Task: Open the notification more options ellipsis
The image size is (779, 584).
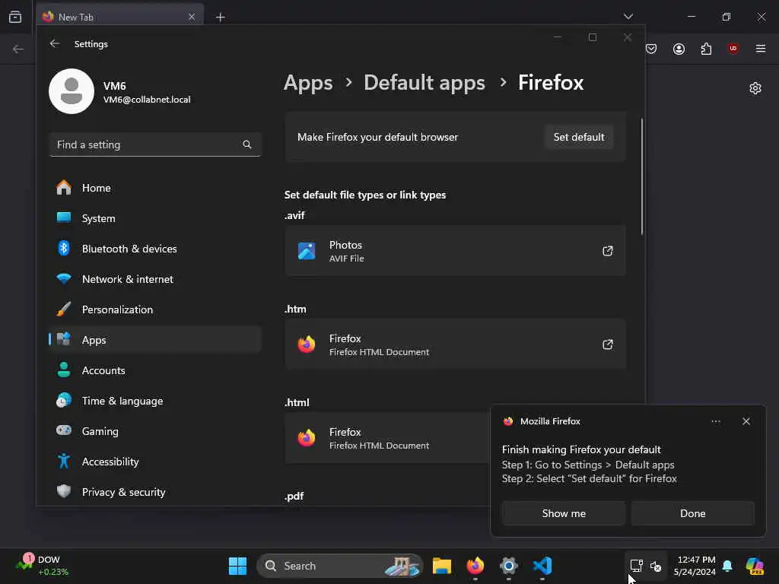Action: click(x=715, y=421)
